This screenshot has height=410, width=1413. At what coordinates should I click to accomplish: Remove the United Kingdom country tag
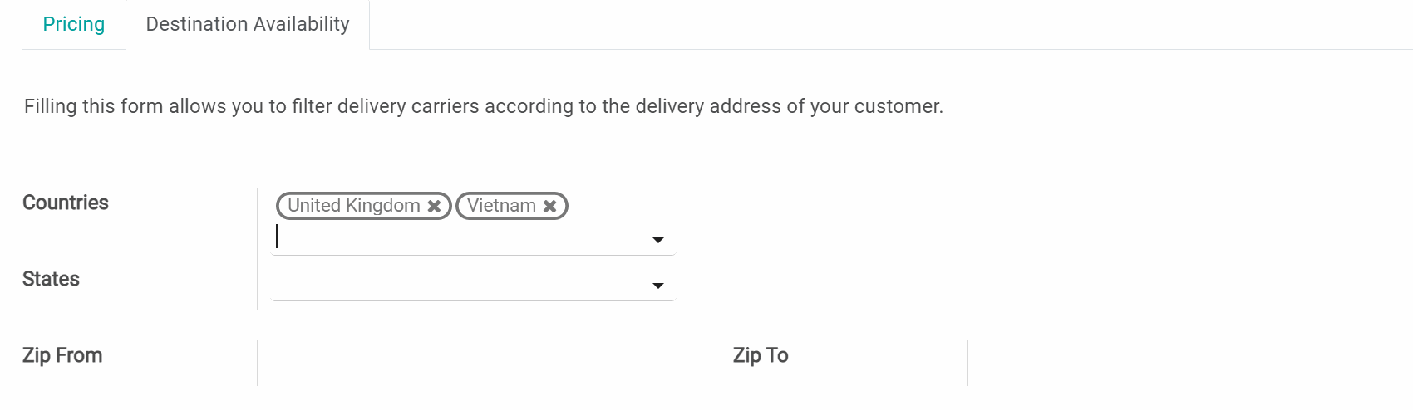(434, 206)
